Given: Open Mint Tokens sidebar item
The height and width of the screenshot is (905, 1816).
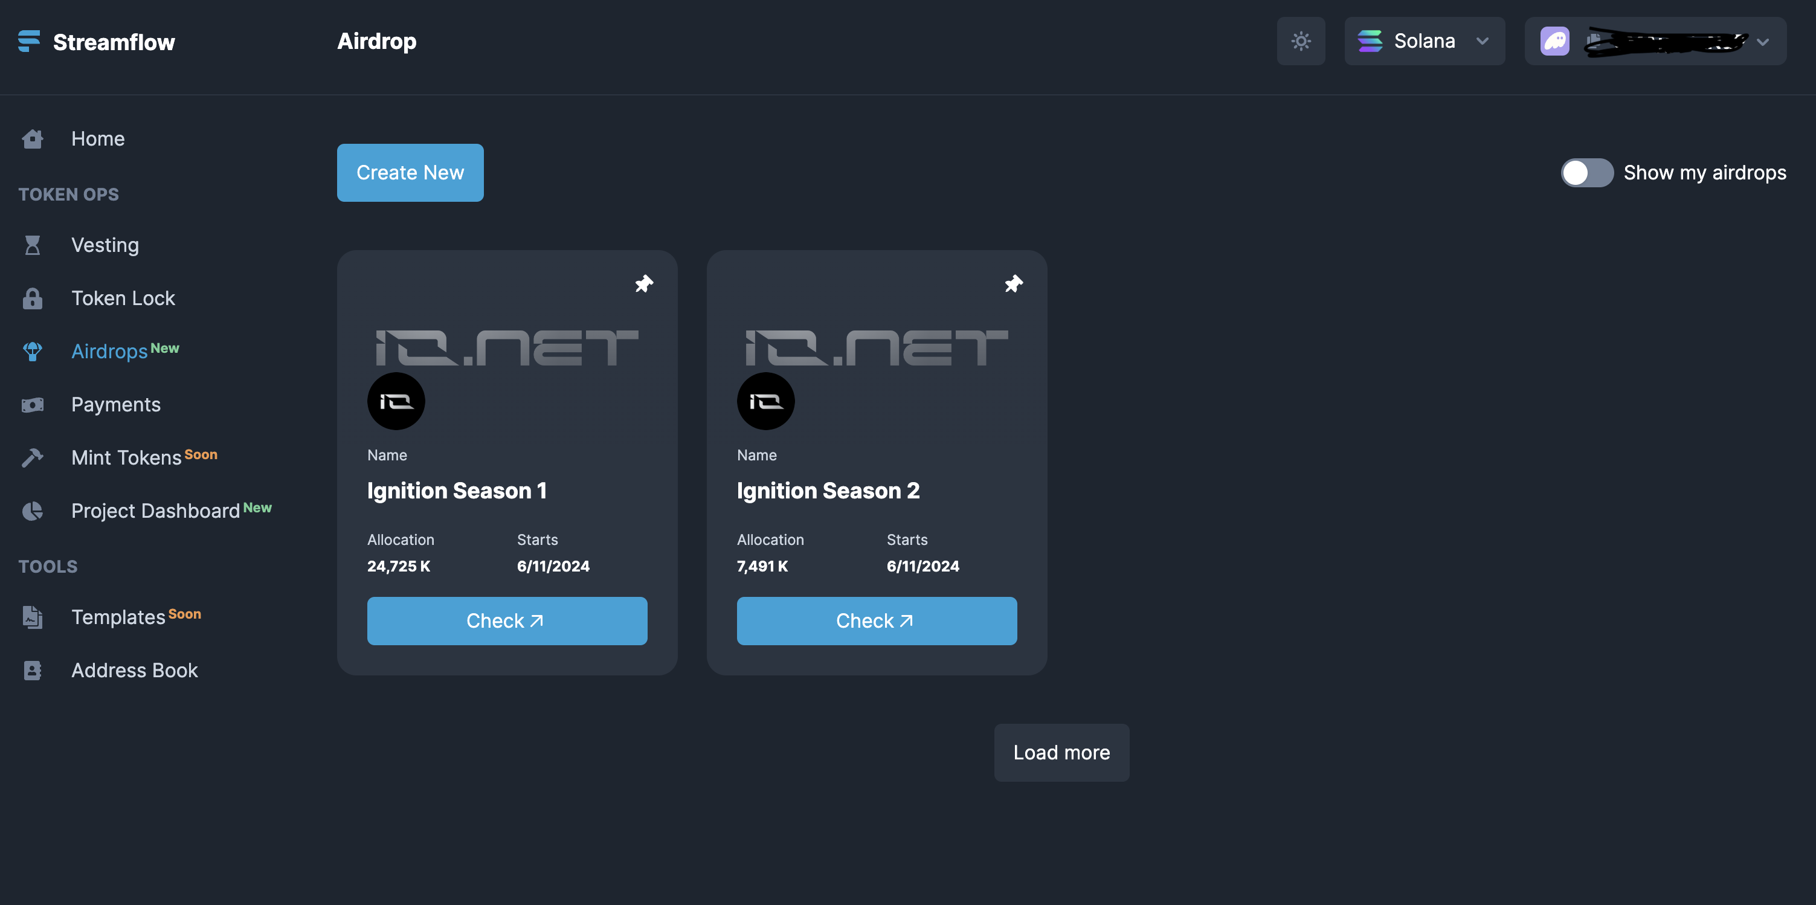Looking at the screenshot, I should tap(126, 458).
